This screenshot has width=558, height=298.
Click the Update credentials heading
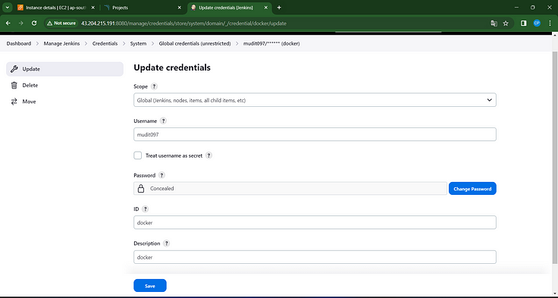(x=172, y=67)
